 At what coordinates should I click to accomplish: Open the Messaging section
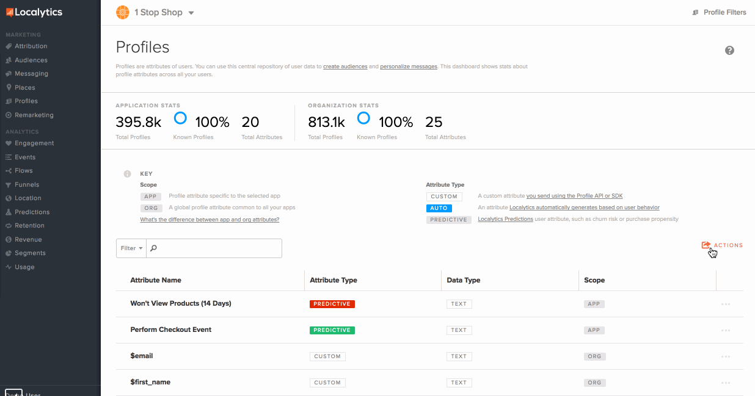(32, 73)
